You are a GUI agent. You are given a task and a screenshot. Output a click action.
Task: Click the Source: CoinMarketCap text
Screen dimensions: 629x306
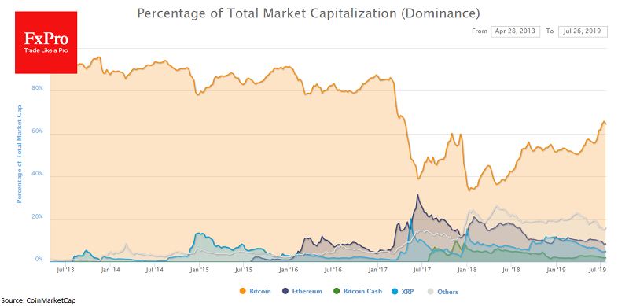coord(38,300)
